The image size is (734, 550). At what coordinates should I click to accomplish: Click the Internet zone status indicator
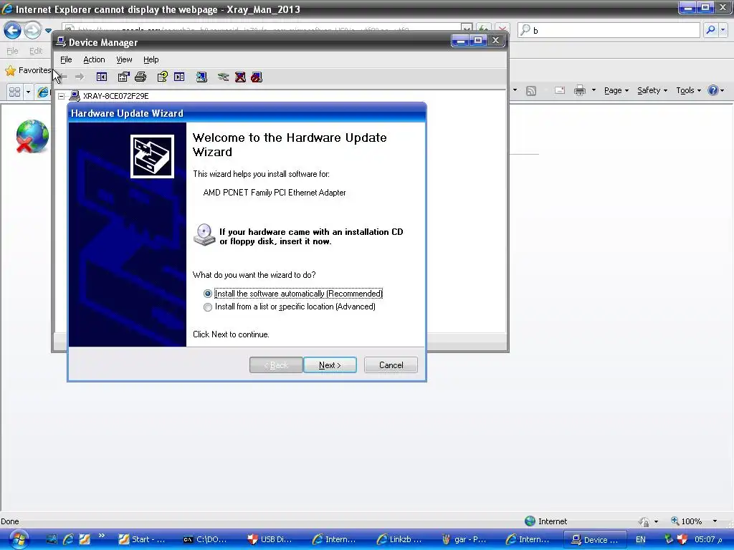coord(546,521)
